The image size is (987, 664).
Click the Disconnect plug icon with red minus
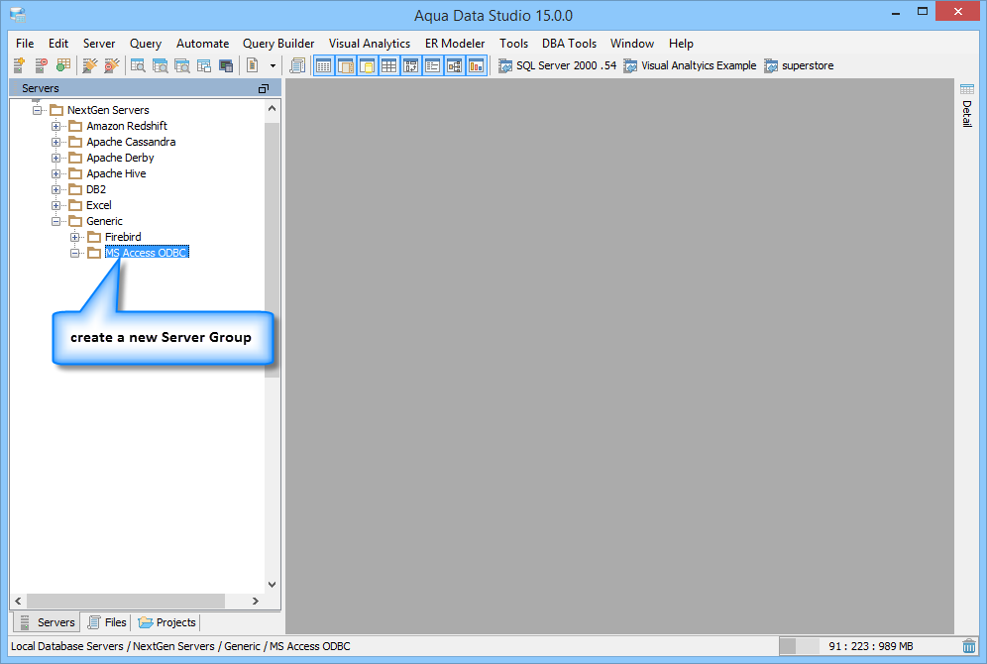coord(112,65)
